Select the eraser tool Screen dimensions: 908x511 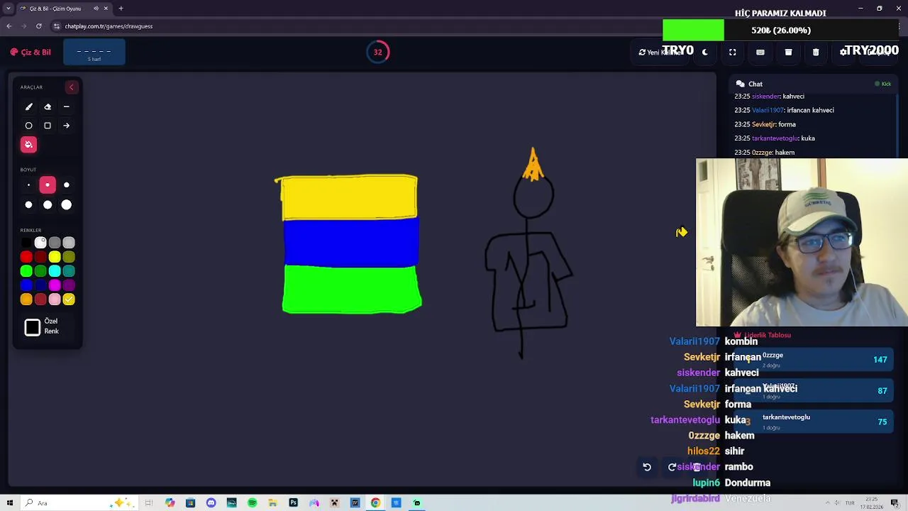click(48, 106)
